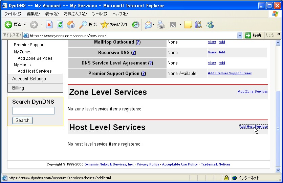Screen dimensions: 283x183
Task: Open the 編集(E) menu
Action: (x=33, y=14)
